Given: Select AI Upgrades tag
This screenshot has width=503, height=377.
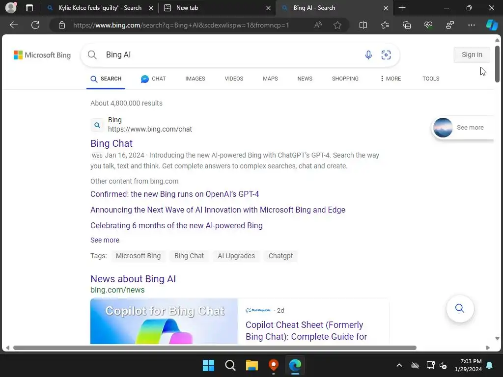Looking at the screenshot, I should 236,256.
